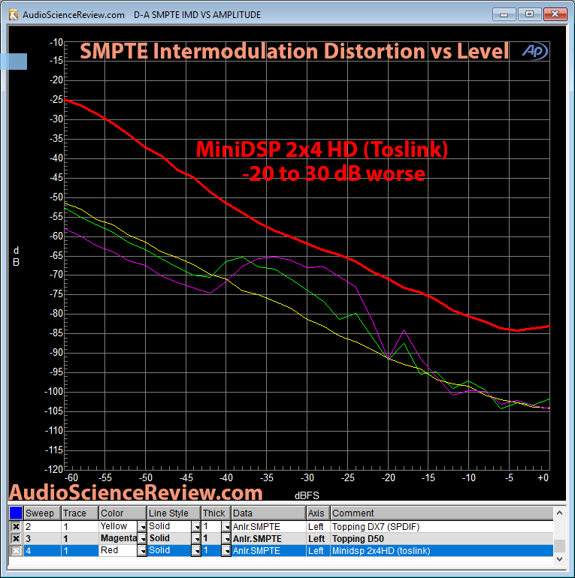Open the Yellow color dropdown
The height and width of the screenshot is (578, 575).
[142, 527]
